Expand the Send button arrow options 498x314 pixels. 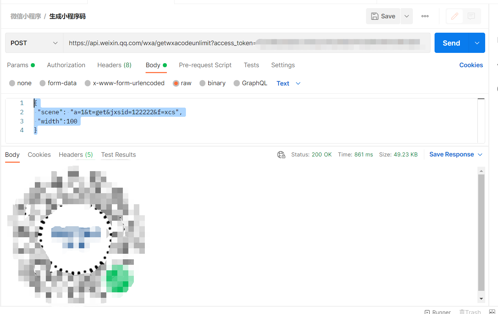(477, 43)
